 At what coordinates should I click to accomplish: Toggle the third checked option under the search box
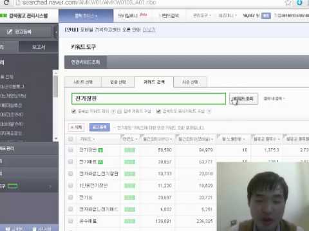click(x=158, y=111)
